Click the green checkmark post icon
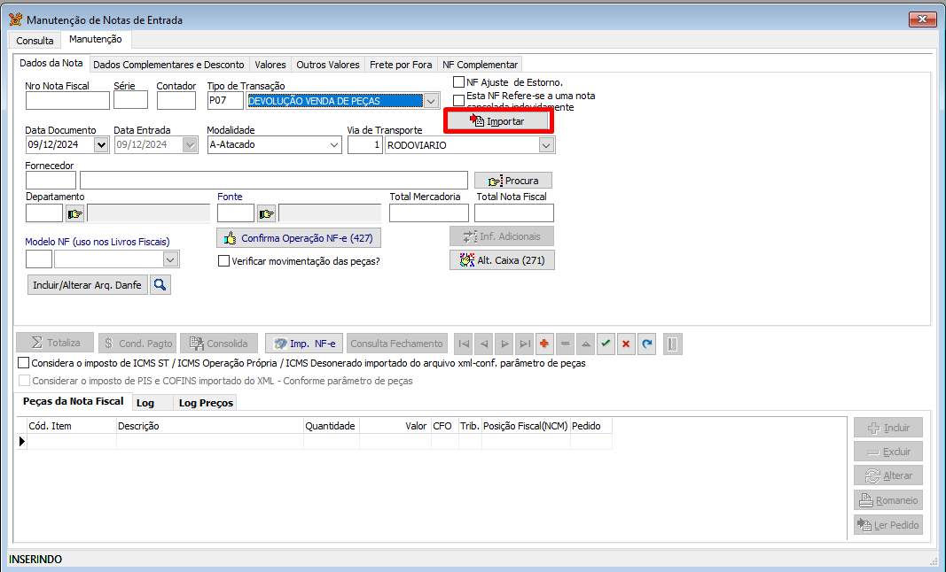This screenshot has height=572, width=946. [606, 344]
